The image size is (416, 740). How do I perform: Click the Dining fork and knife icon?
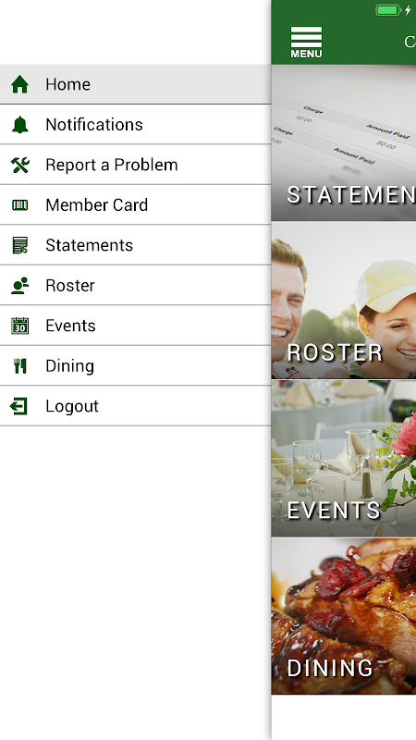coord(19,365)
